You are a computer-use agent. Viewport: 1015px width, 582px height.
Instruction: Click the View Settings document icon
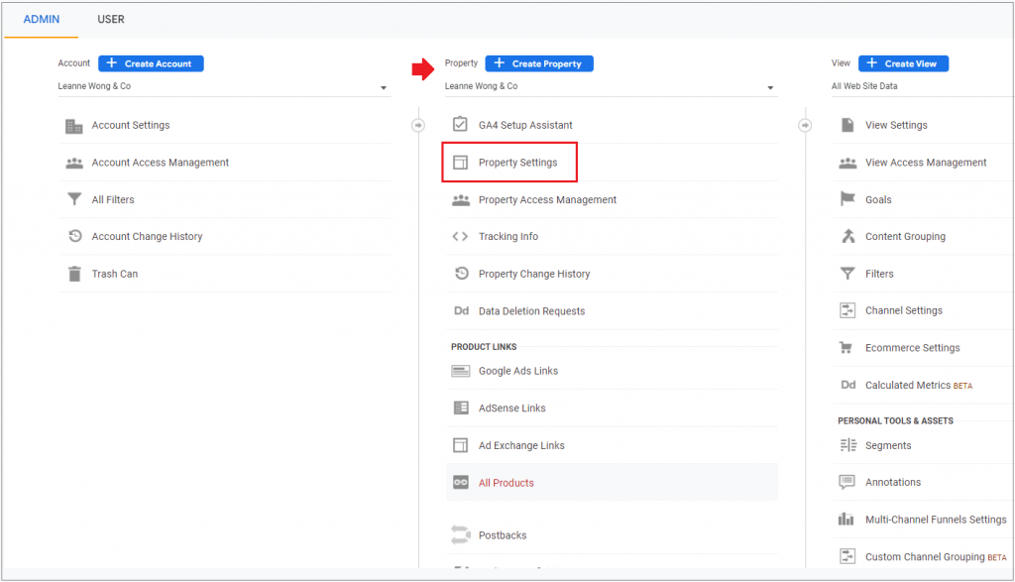(846, 125)
